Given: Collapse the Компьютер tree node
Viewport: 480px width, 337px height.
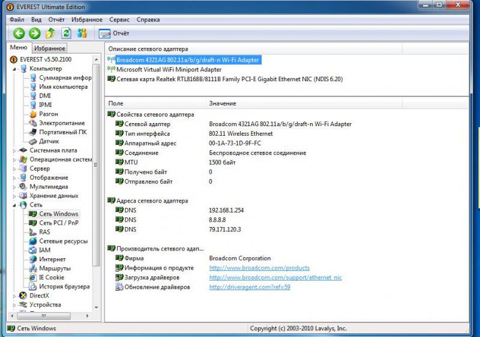Looking at the screenshot, I should [x=14, y=69].
